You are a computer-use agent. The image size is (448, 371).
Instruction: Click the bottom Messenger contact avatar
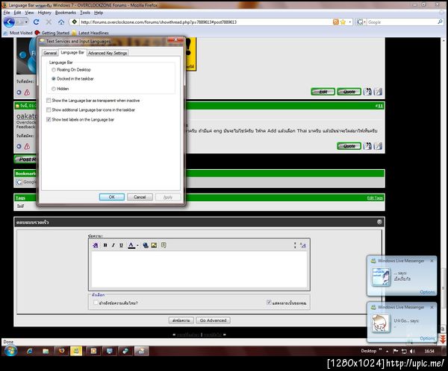click(x=381, y=323)
